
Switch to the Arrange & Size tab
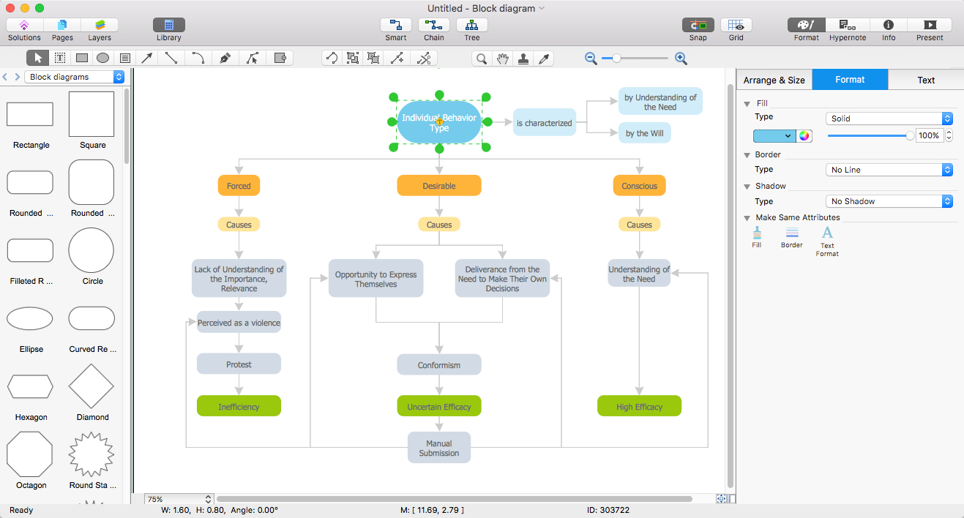pos(774,80)
